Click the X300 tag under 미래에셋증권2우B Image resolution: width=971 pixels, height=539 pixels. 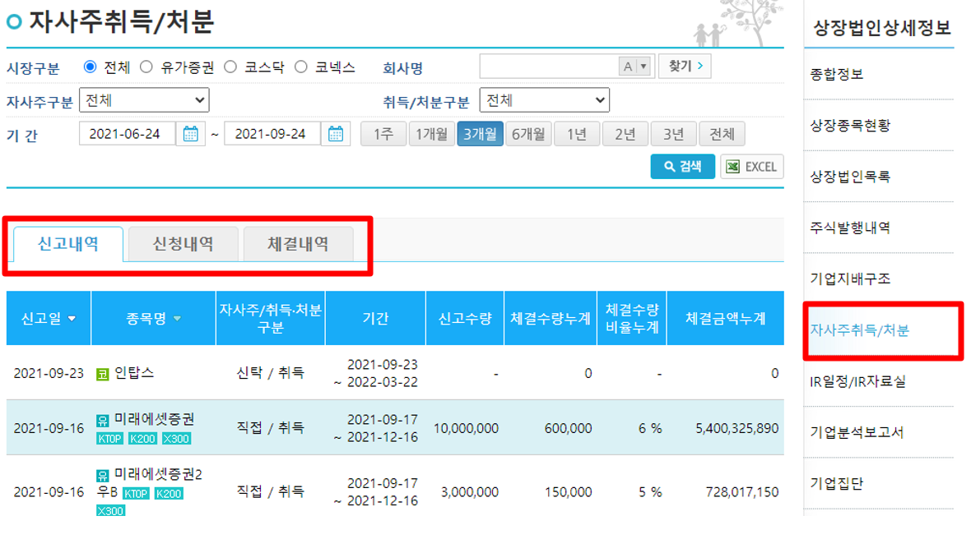(x=111, y=510)
